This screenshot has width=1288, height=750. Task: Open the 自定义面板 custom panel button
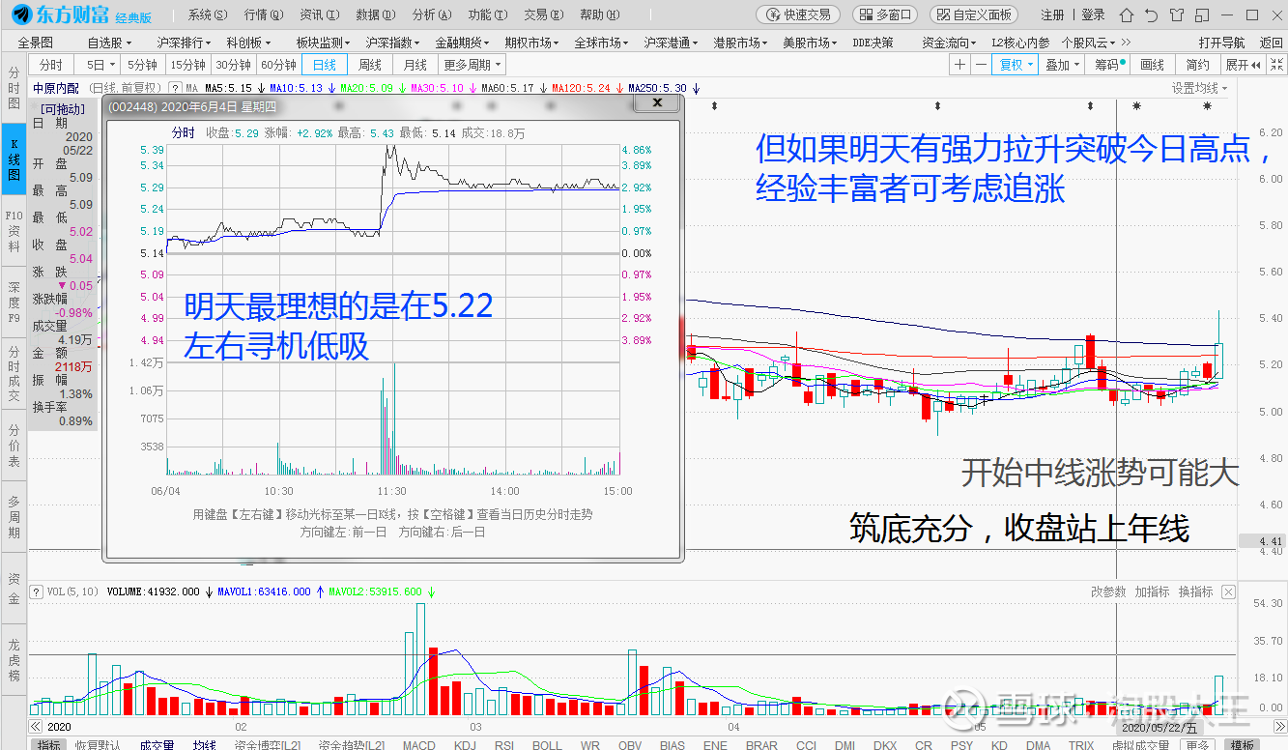pos(974,14)
